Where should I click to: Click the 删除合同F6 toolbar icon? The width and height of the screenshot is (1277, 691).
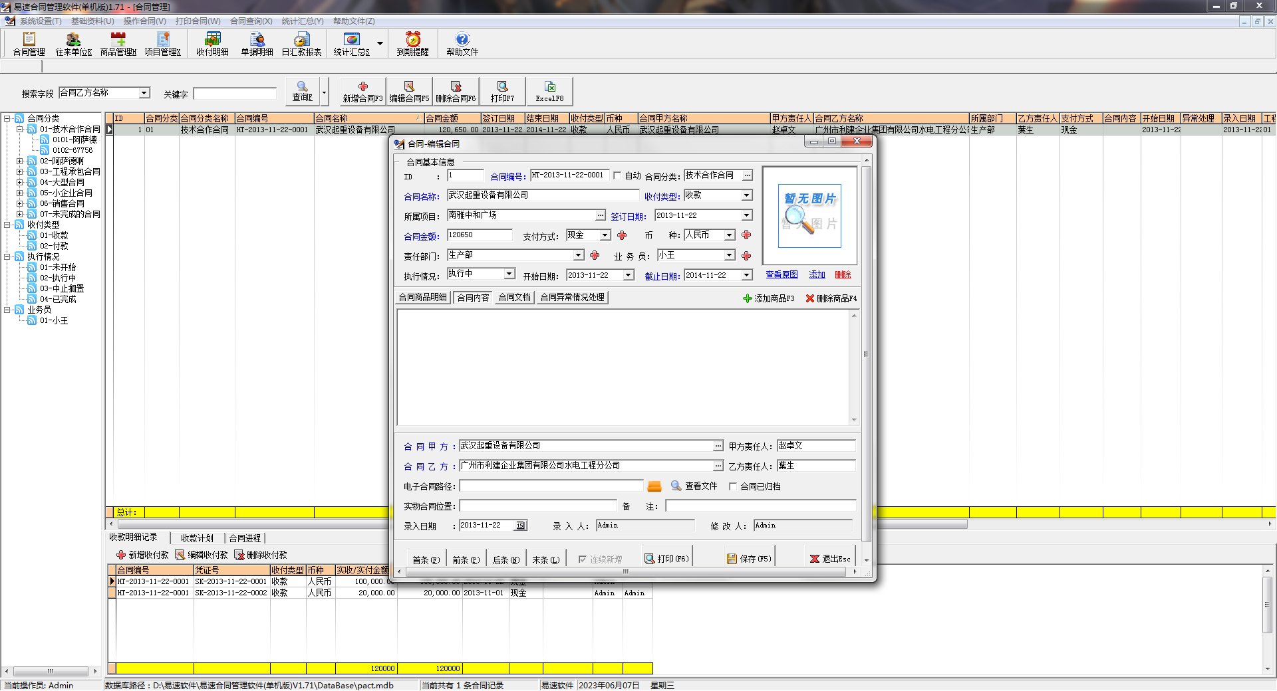point(456,87)
